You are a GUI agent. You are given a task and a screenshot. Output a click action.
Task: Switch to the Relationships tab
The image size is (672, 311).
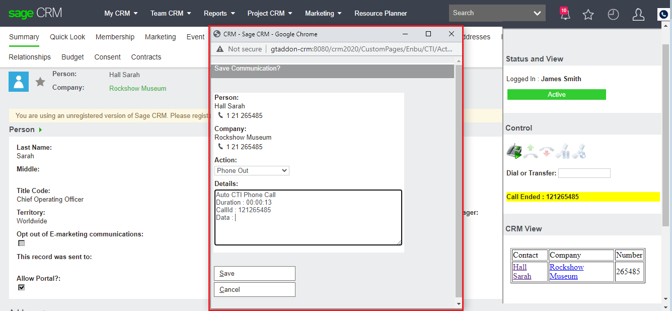click(x=30, y=57)
